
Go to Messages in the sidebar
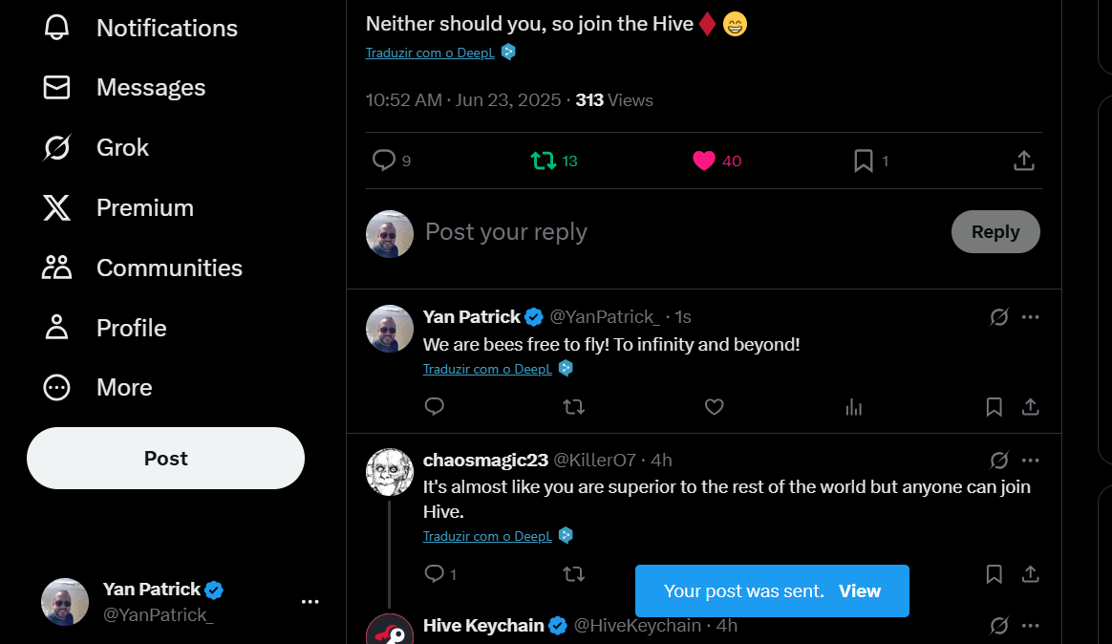(124, 87)
